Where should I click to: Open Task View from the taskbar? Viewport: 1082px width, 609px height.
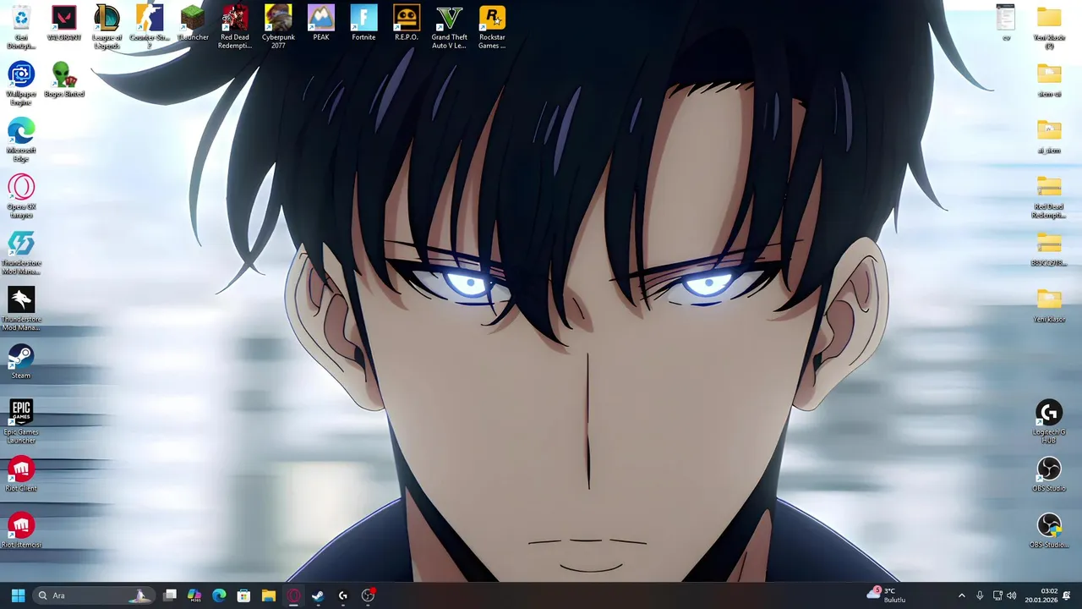point(170,595)
